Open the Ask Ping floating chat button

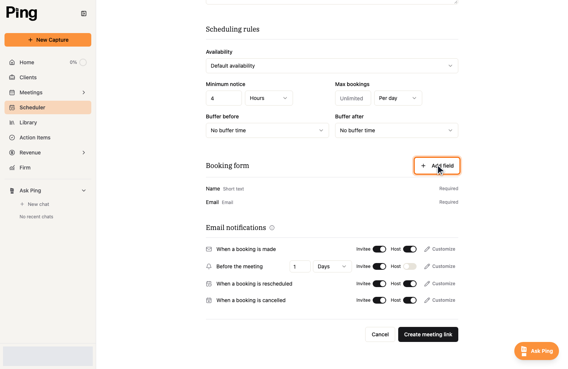coord(536,351)
